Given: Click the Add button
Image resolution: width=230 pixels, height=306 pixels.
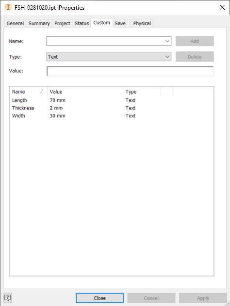Looking at the screenshot, I should coord(195,41).
